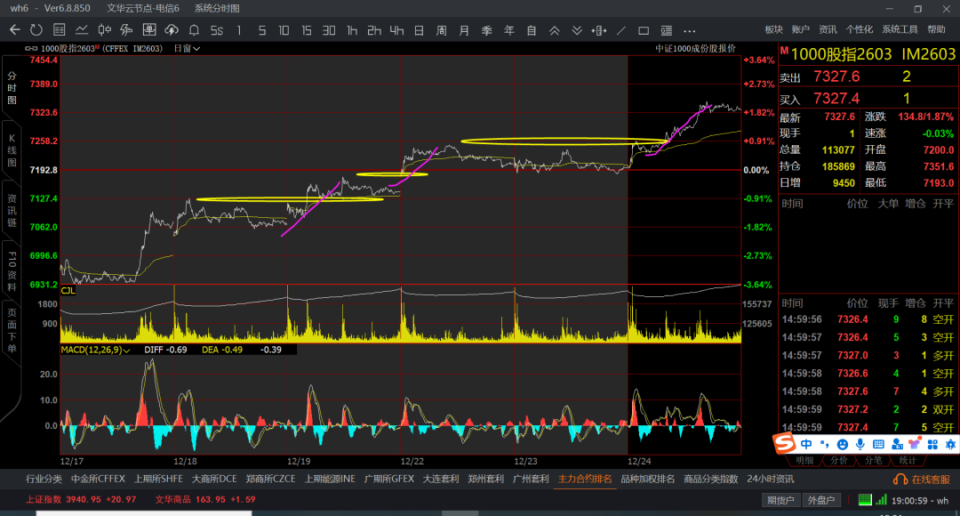The height and width of the screenshot is (516, 960).
Task: Click the double up-chevron toolbar icon
Action: point(555,29)
